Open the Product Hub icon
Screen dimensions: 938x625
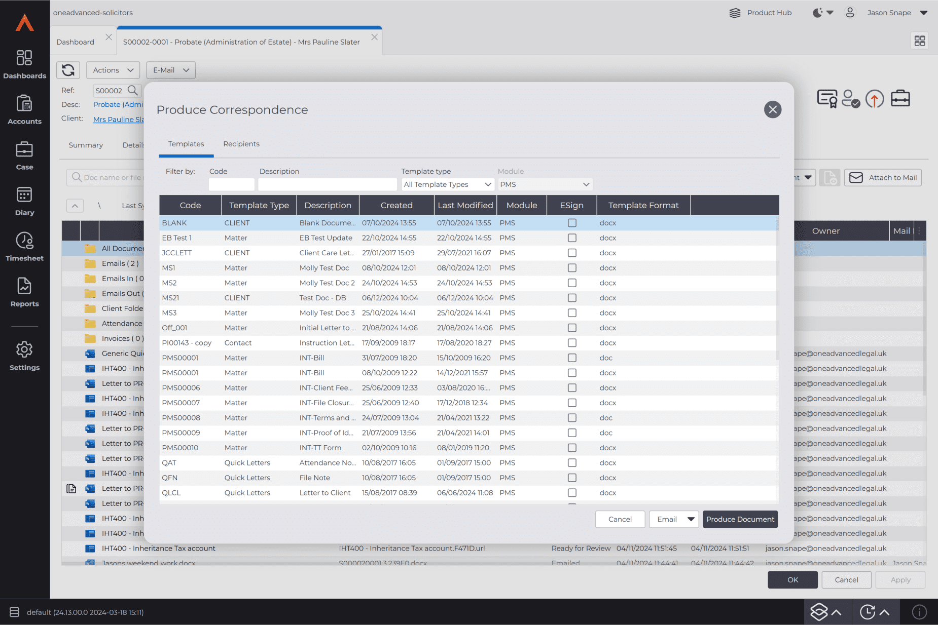coord(735,13)
